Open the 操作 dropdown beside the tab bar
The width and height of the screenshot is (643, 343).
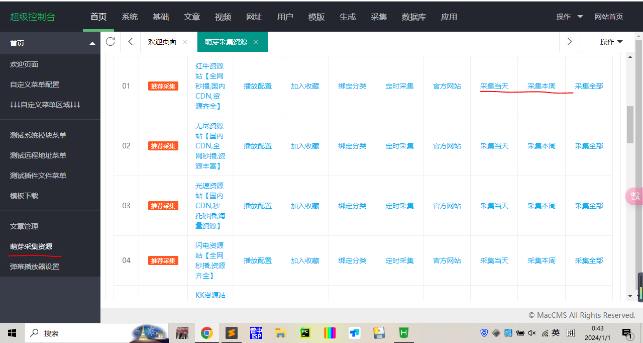tap(610, 42)
